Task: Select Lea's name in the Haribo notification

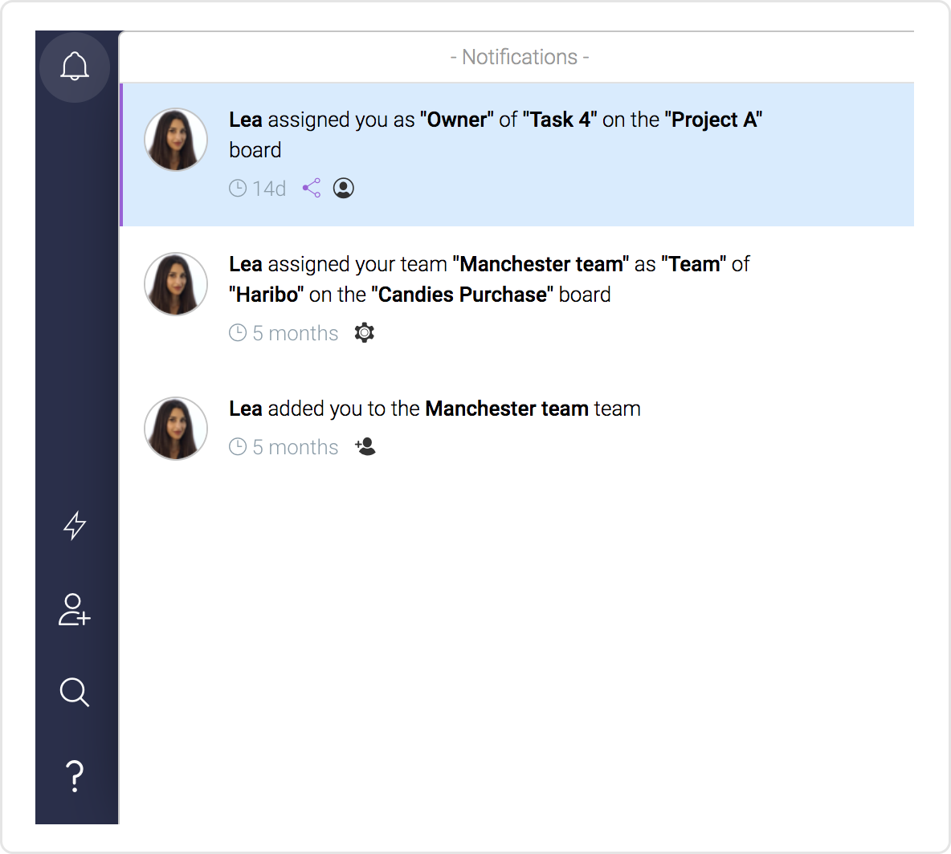Action: (x=246, y=264)
